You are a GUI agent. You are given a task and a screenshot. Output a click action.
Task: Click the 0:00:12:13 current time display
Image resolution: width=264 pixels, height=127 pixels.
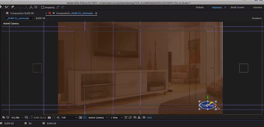click(39, 118)
